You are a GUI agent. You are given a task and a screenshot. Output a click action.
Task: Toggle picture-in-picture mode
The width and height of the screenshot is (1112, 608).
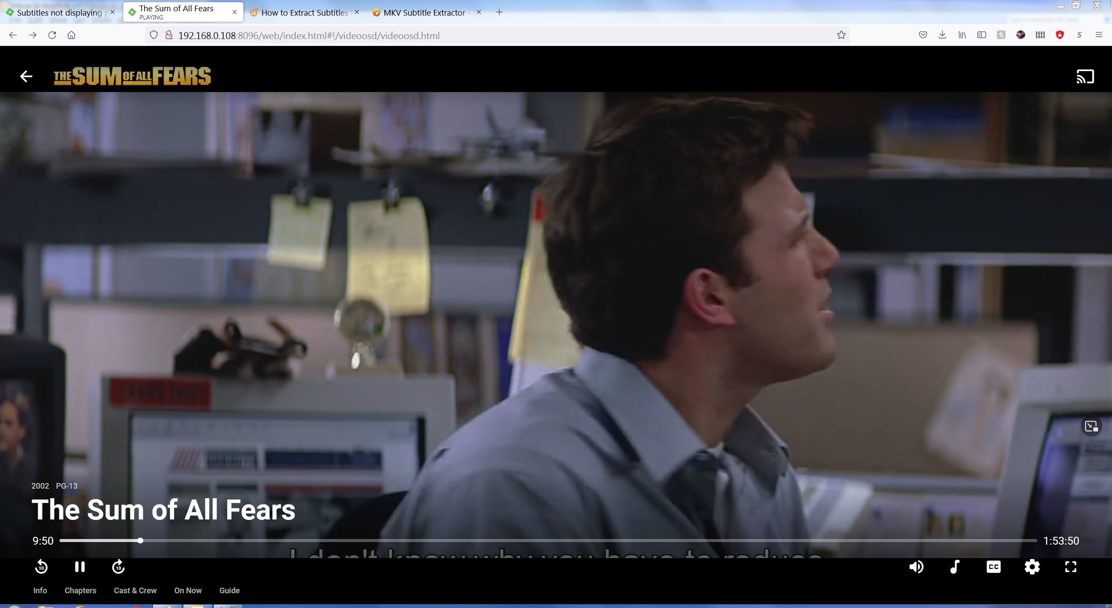[1091, 427]
